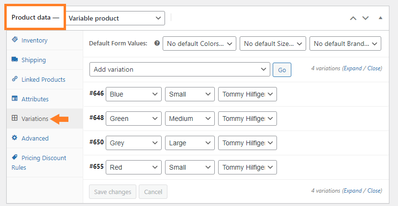
Task: Change color Green for variation #648
Action: (133, 119)
